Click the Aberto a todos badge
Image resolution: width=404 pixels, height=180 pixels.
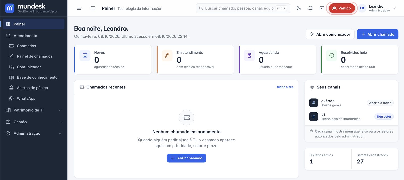(380, 103)
